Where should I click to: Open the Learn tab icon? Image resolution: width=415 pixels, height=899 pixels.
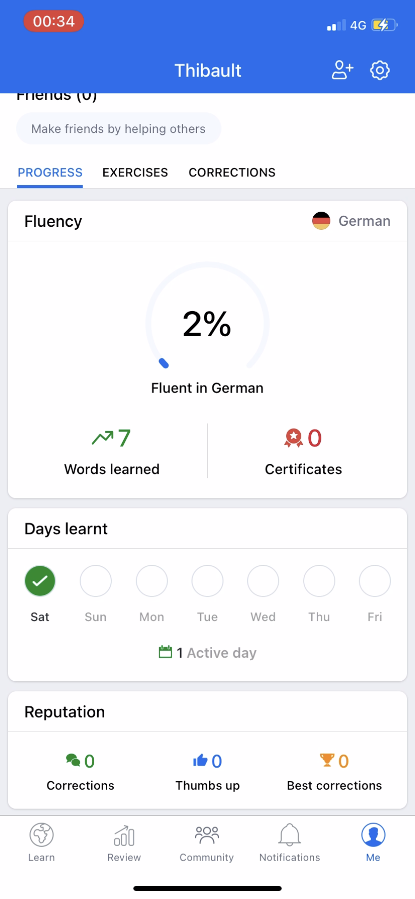(41, 836)
